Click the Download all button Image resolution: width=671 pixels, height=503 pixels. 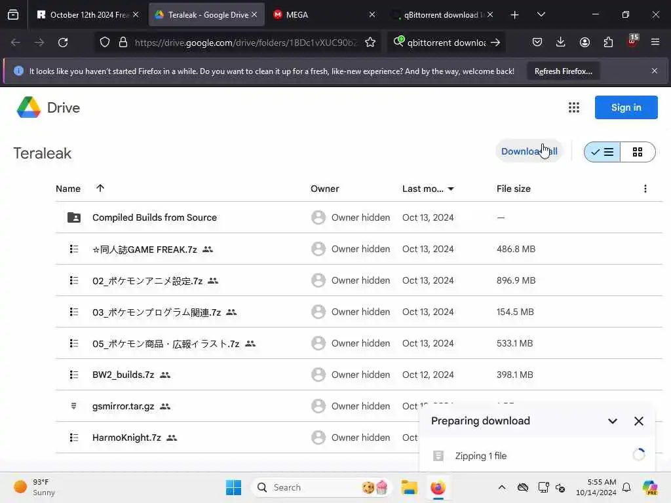pos(529,151)
